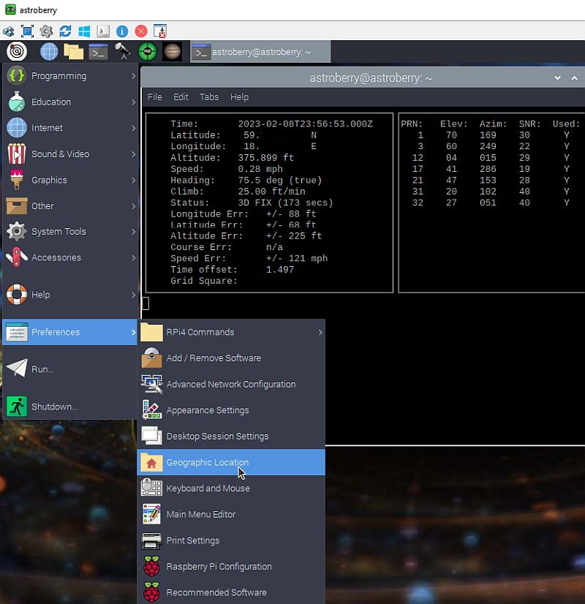The width and height of the screenshot is (585, 604).
Task: Open the terminal Tabs menu
Action: pos(209,97)
